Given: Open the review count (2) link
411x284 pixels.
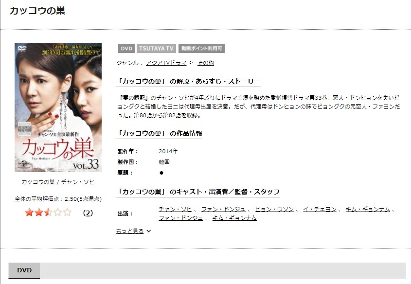Looking at the screenshot, I should [x=88, y=213].
